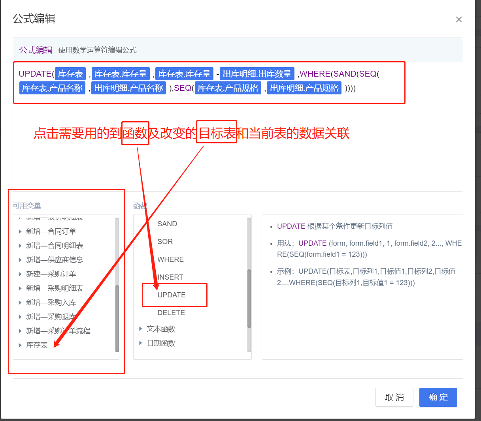
Task: Click the 可用变量 list scrollbar
Action: point(117,318)
